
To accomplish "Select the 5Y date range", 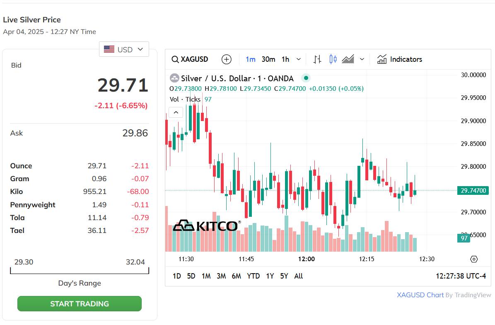I will pyautogui.click(x=284, y=276).
